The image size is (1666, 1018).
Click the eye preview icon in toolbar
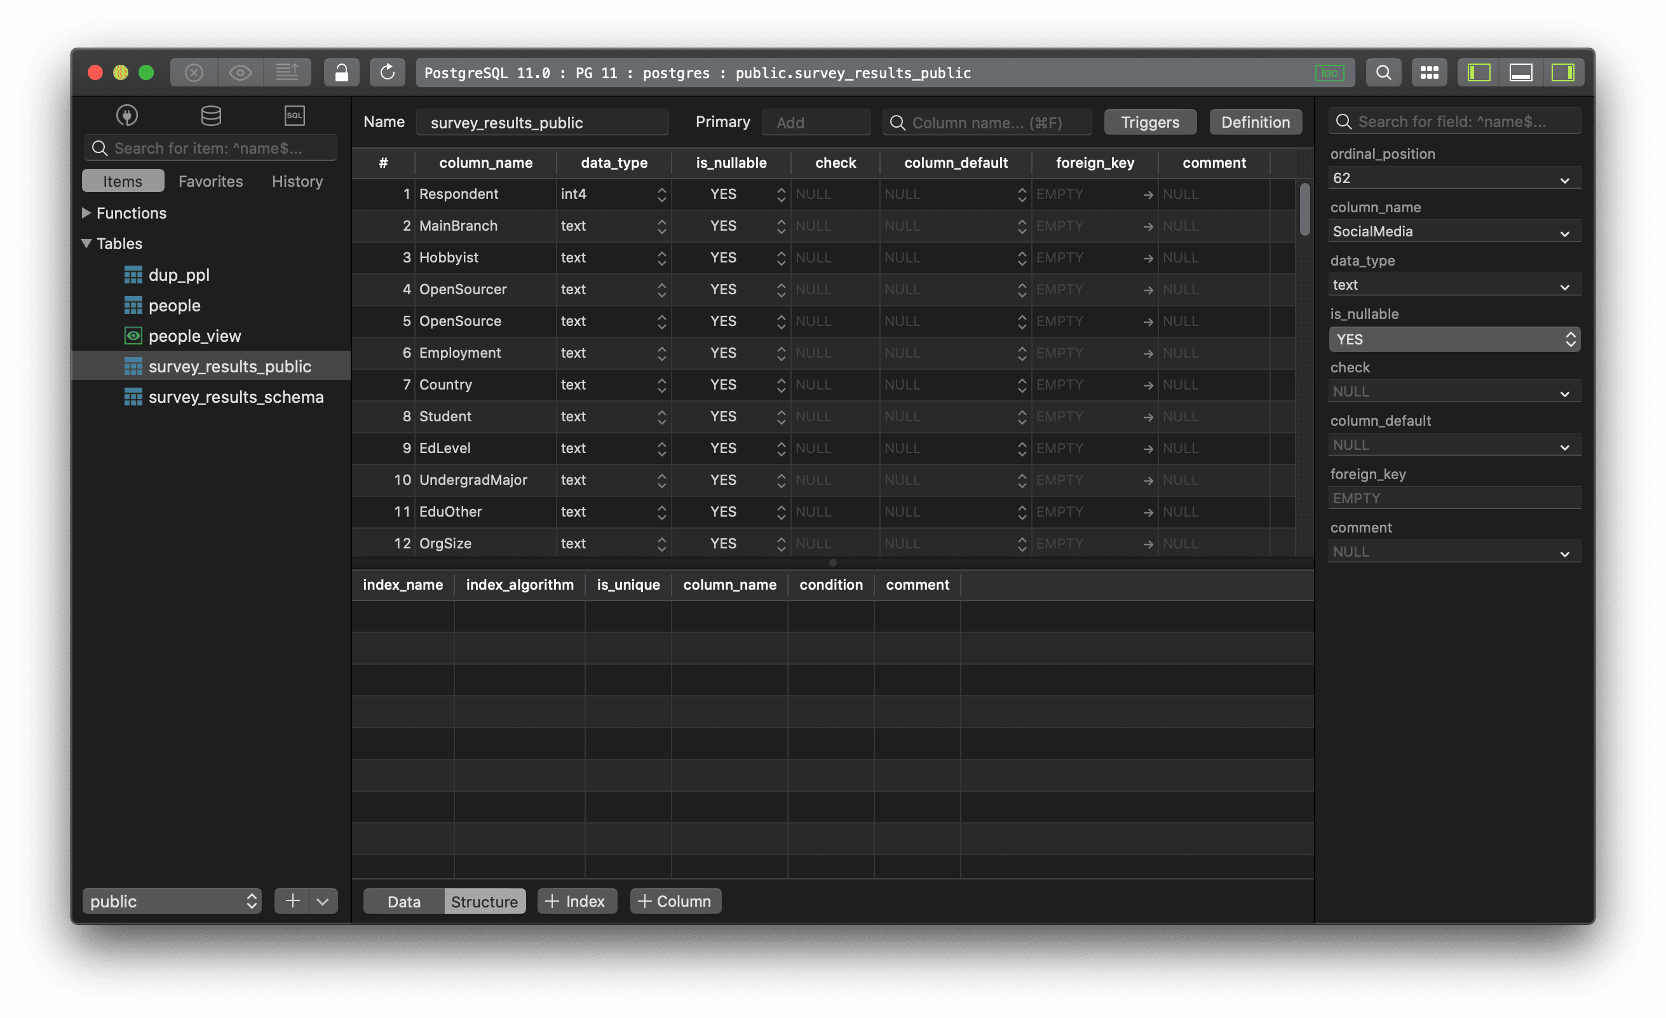(240, 72)
